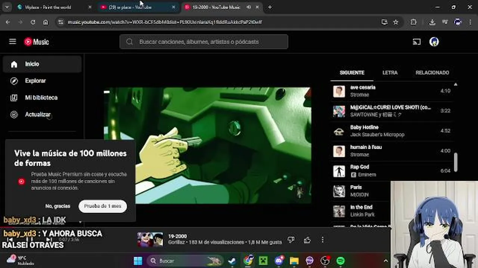Mute the YouTube Music tab audio
478x268 pixels.
[248, 7]
